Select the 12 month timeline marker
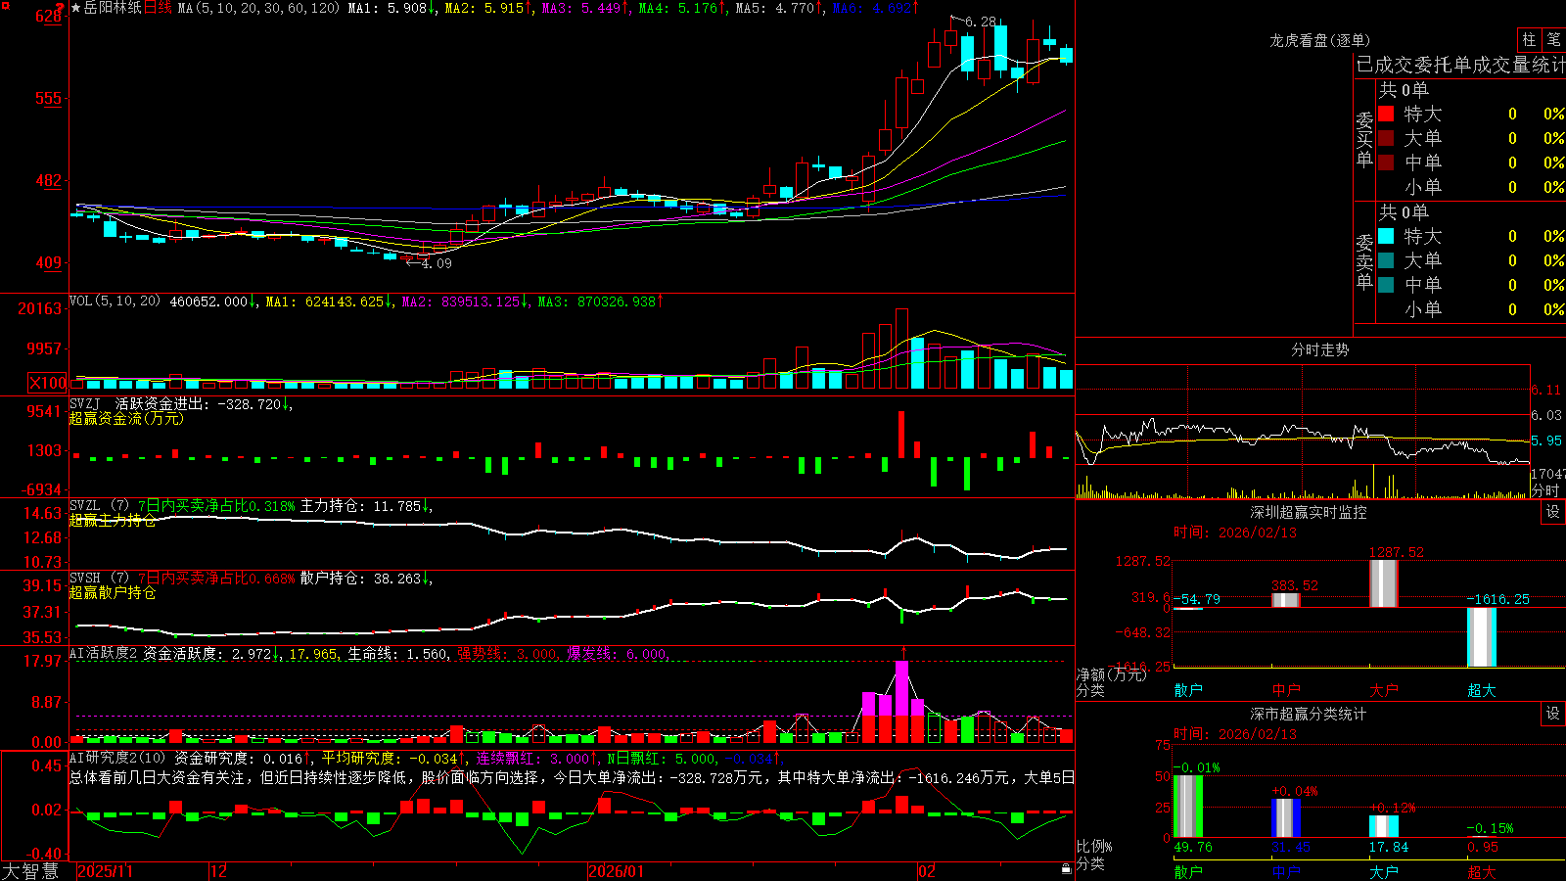This screenshot has width=1566, height=881. (219, 871)
